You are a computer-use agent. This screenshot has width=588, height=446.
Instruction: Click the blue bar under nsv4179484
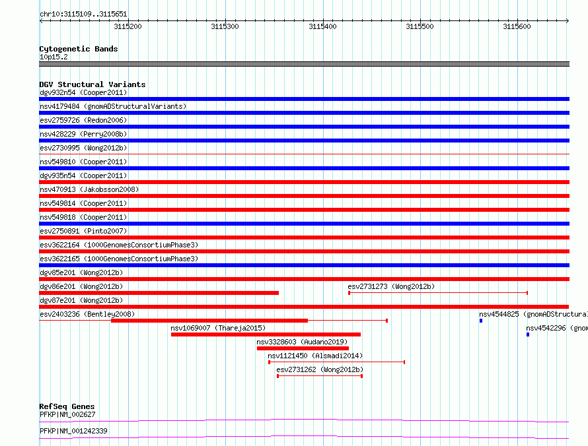[x=304, y=113]
